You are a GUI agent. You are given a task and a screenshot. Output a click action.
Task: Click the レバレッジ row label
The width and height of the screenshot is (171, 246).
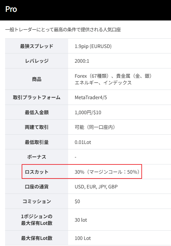[37, 61]
